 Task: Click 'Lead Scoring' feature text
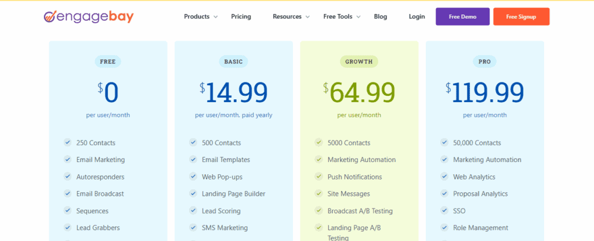coord(221,211)
